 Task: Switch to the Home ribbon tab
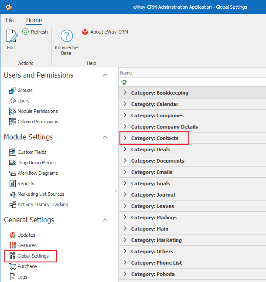coord(34,20)
